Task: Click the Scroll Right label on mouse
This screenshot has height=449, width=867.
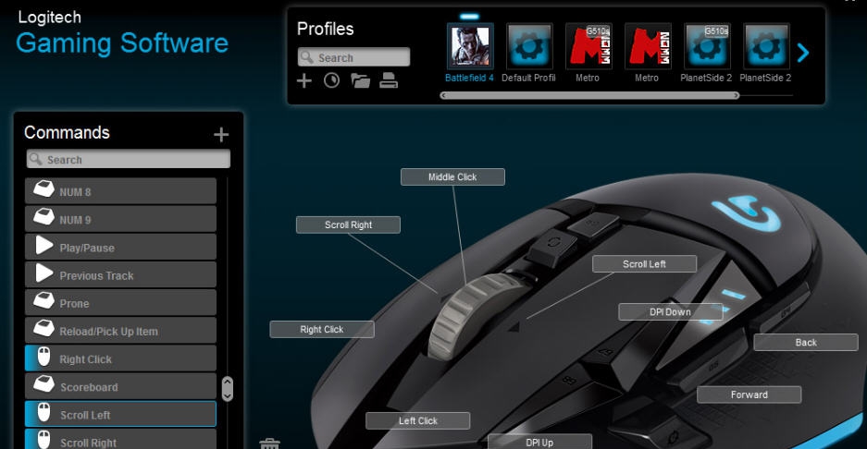Action: pos(348,224)
